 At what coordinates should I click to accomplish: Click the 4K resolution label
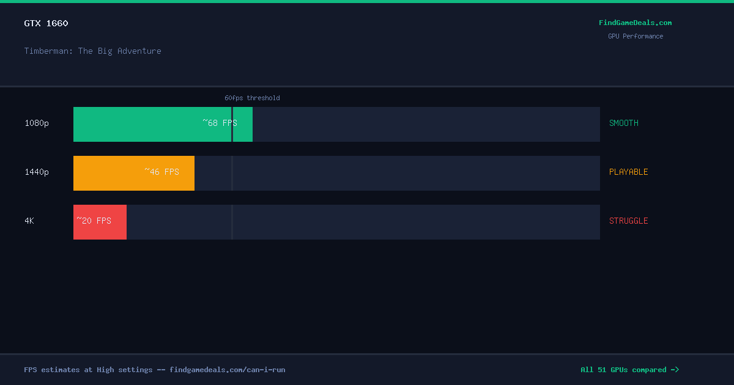pyautogui.click(x=29, y=221)
